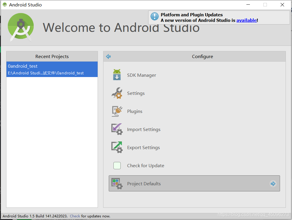The width and height of the screenshot is (292, 220).
Task: Click the 'Platform and Plugin Updates' notification title
Action: [192, 15]
